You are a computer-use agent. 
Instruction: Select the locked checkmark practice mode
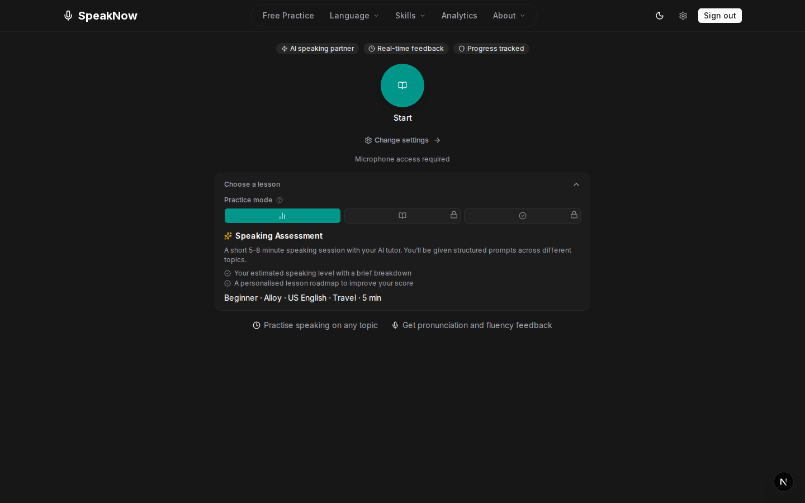click(x=522, y=216)
